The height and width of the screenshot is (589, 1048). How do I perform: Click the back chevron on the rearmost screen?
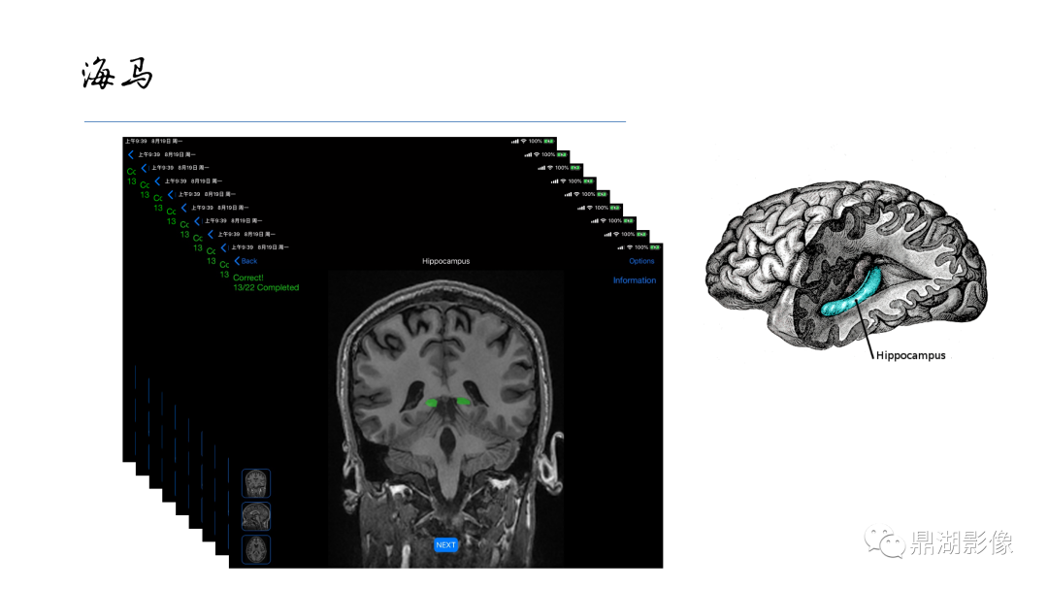pos(131,154)
